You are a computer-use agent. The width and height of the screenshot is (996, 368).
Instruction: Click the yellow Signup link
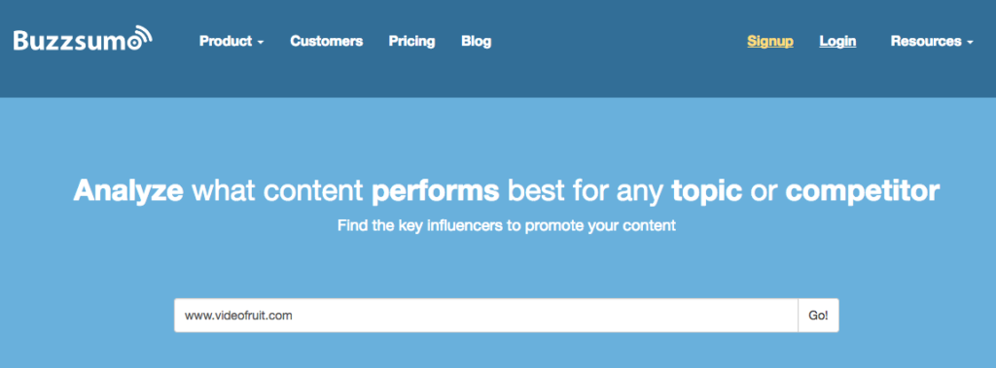click(x=770, y=41)
